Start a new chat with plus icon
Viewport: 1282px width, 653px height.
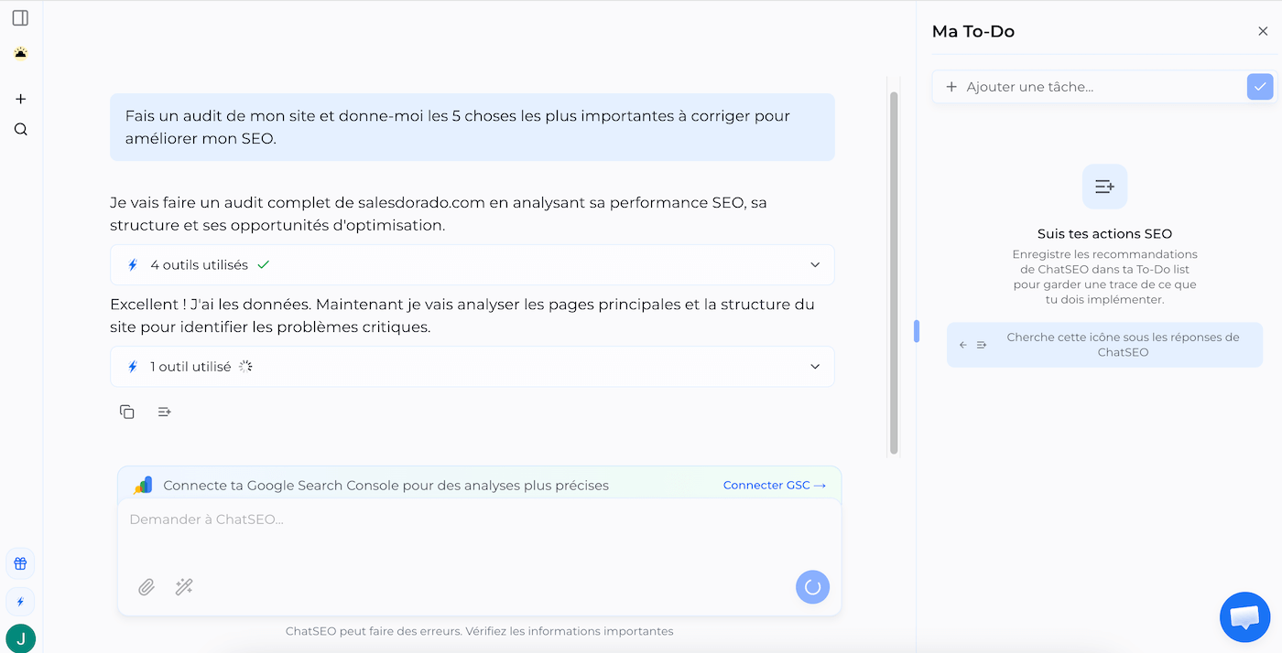point(20,99)
